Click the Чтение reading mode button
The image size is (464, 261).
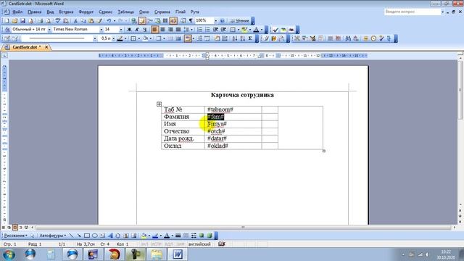[x=240, y=21]
